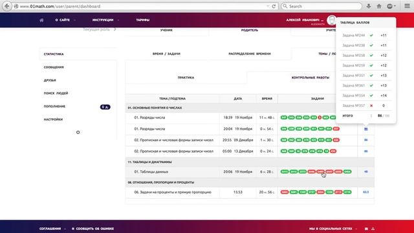
Task: Click the 11. ТАБЛИЦЫ И ДИАГРАММЫ group row
Action: [250, 162]
